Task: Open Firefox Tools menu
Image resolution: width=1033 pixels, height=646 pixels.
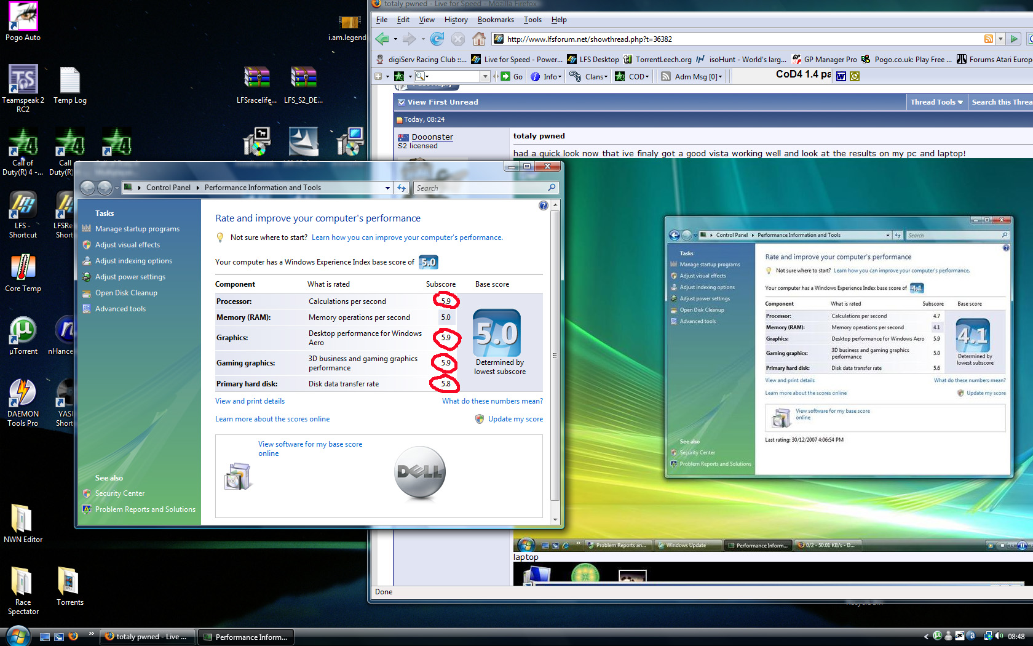Action: (x=532, y=20)
